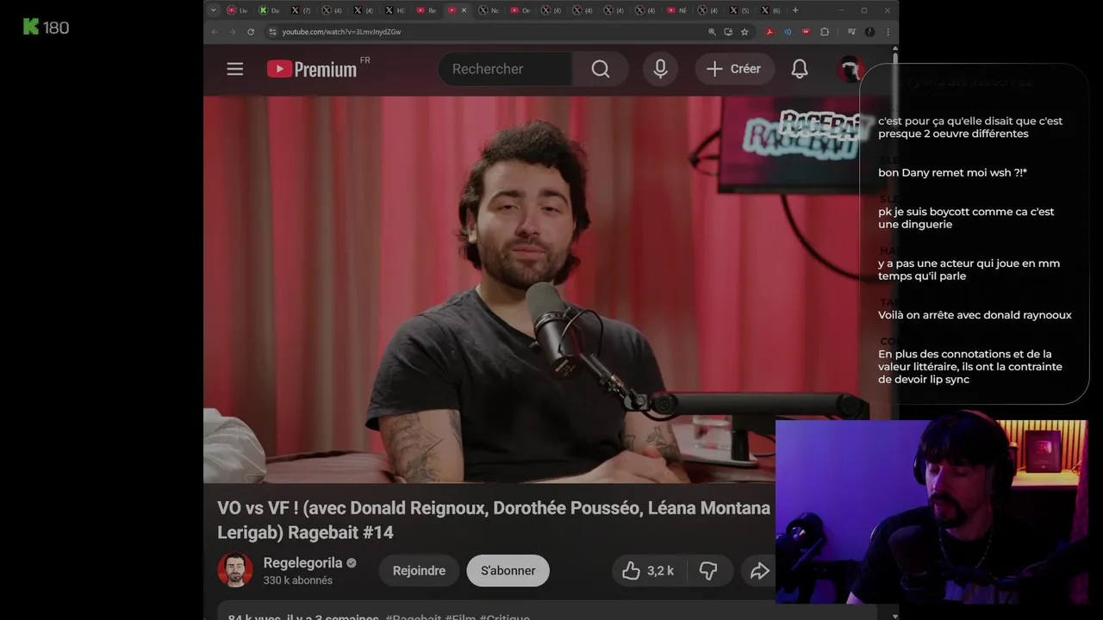The width and height of the screenshot is (1103, 620).
Task: Open the zoom magnifier icon in address bar
Action: tap(712, 32)
